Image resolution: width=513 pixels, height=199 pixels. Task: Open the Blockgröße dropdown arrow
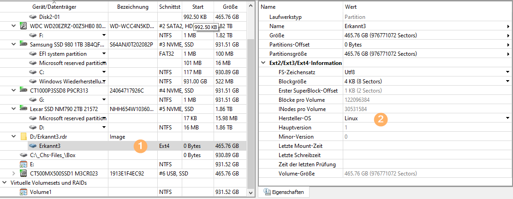point(507,82)
